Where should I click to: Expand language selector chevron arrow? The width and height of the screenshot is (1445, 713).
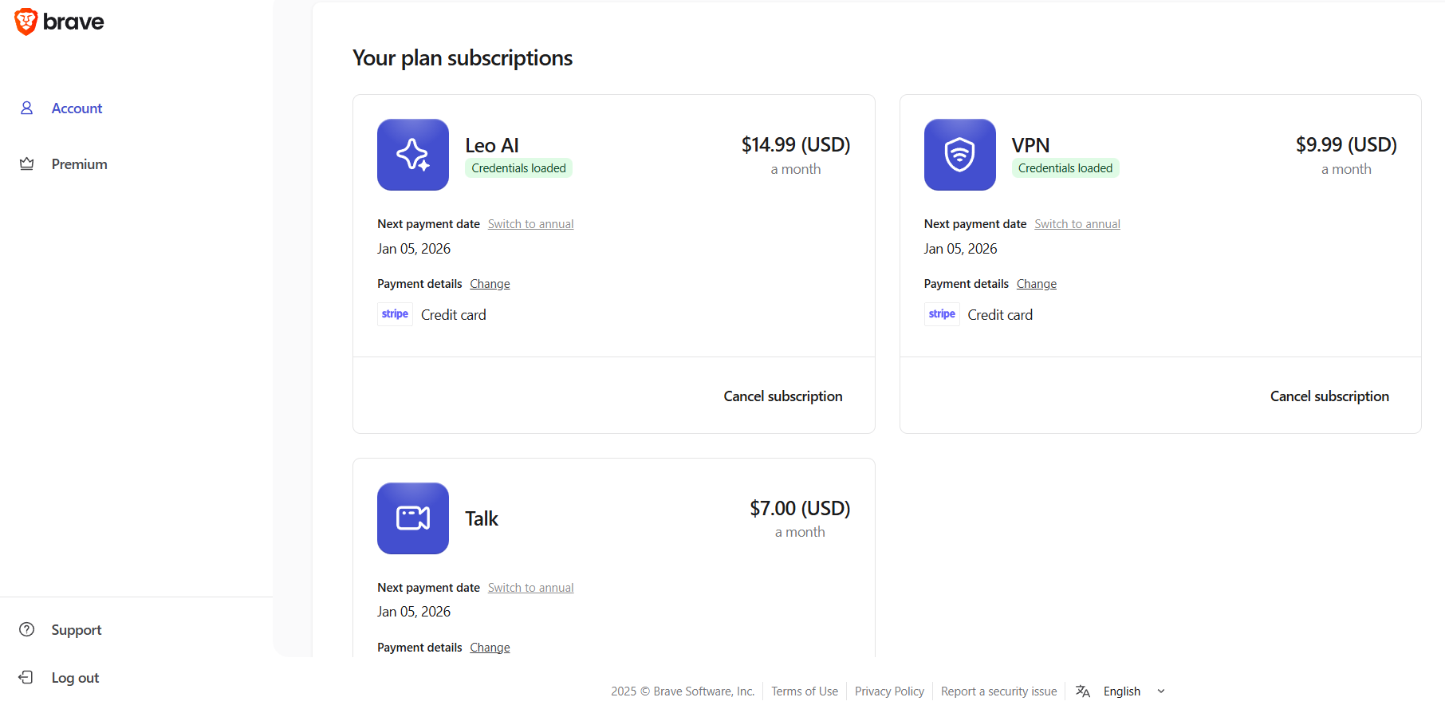click(1161, 691)
